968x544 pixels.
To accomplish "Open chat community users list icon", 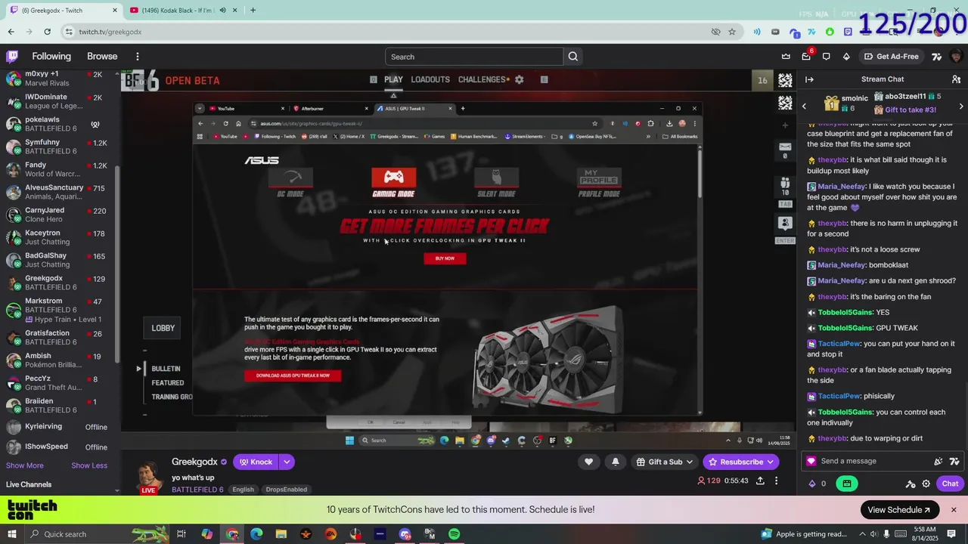I will [956, 79].
